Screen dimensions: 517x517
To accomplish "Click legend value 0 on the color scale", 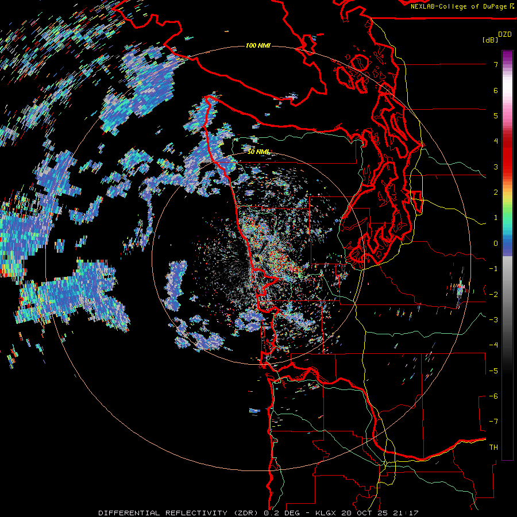I will (496, 244).
